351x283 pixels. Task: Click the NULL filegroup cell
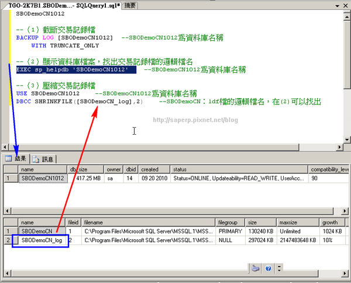tap(230, 240)
